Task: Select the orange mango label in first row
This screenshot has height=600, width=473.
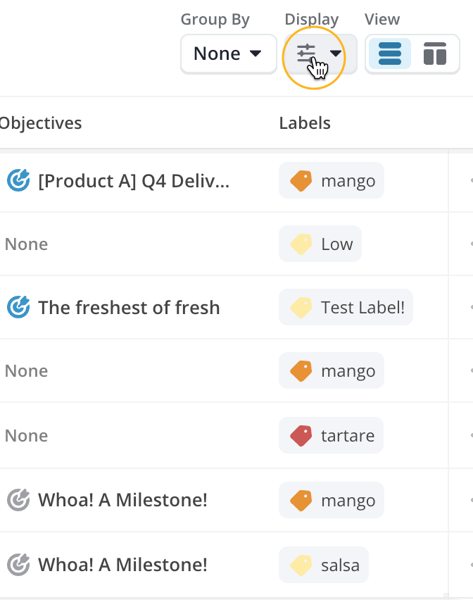Action: (x=331, y=180)
